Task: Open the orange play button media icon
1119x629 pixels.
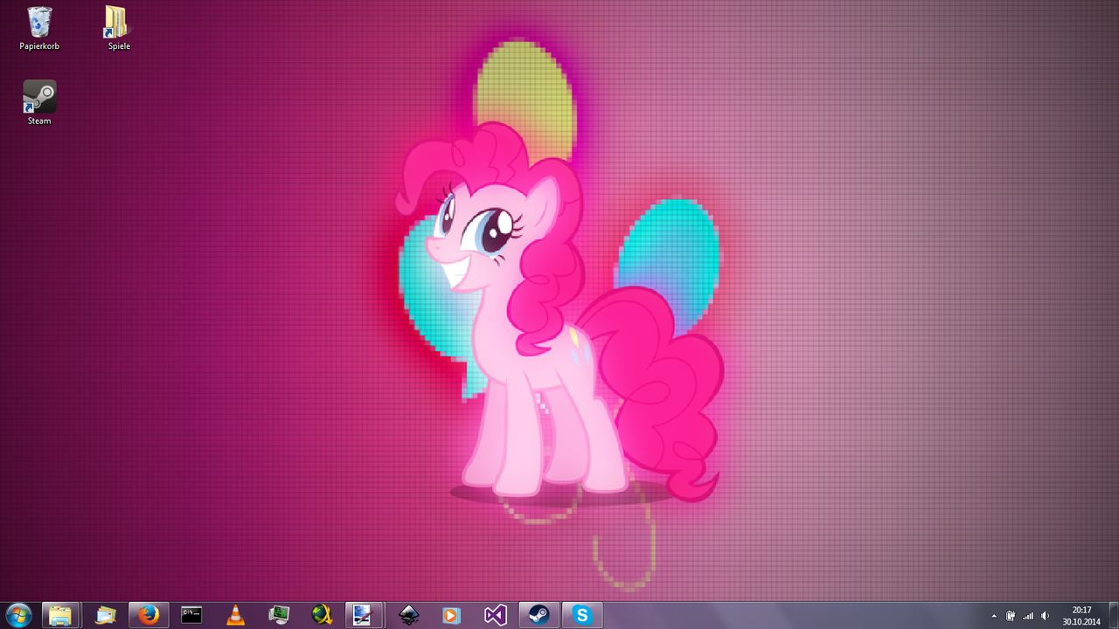Action: [451, 615]
